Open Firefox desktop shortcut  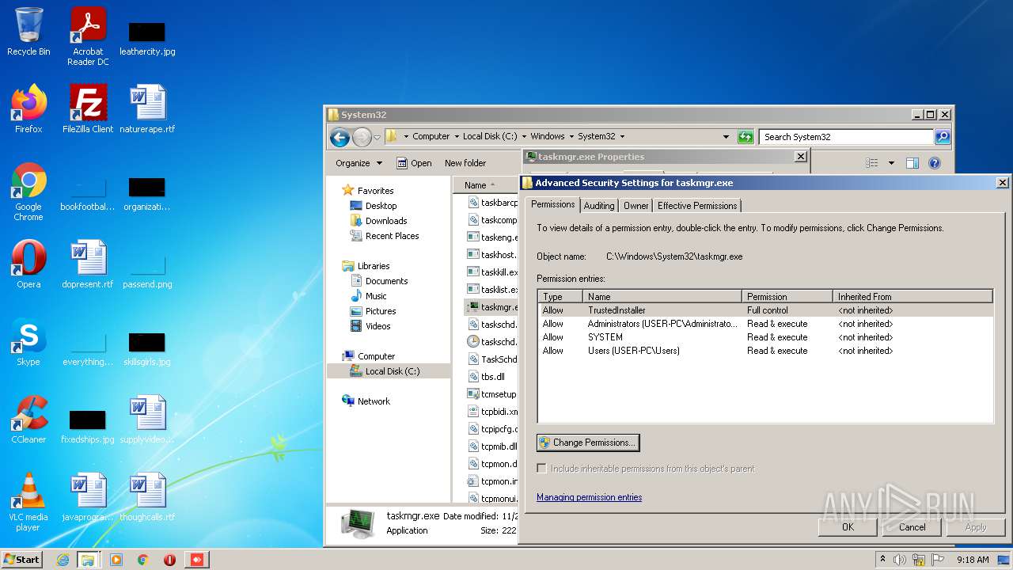pos(28,109)
